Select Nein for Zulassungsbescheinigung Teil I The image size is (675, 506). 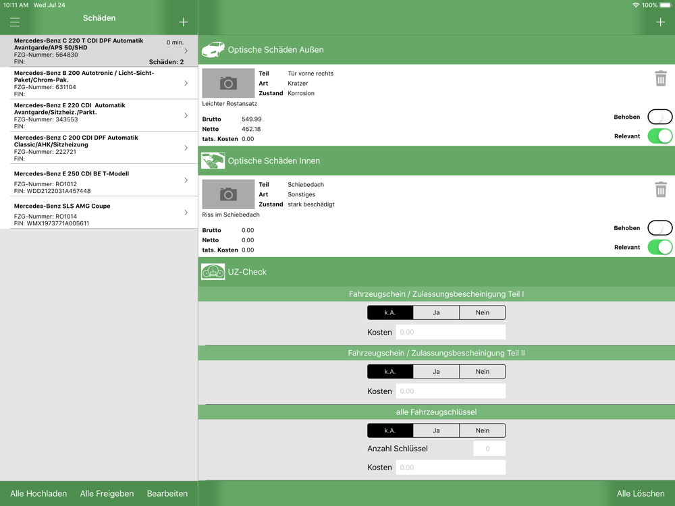pyautogui.click(x=483, y=312)
